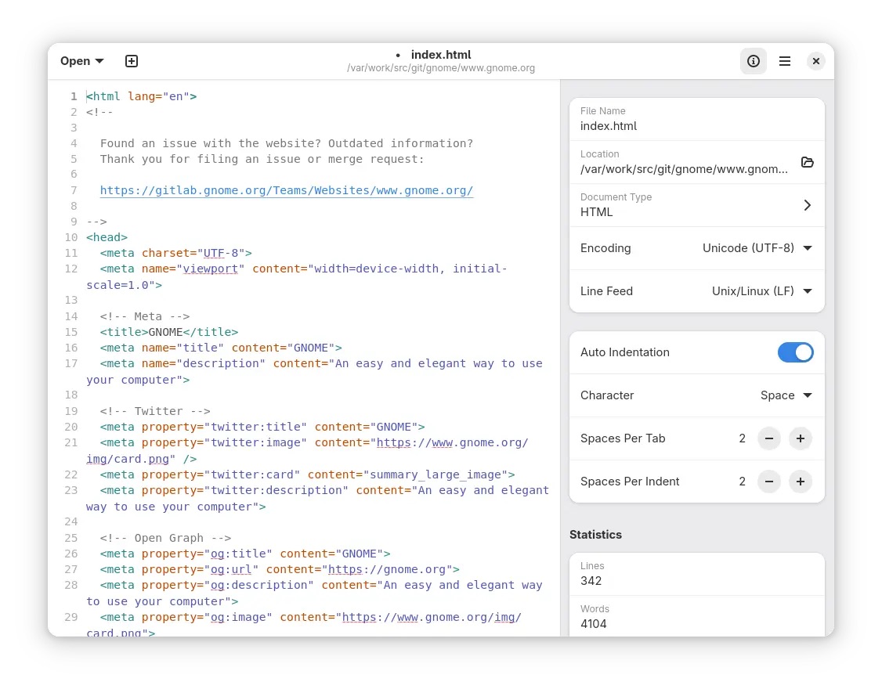
Task: Follow the gitlab.gnome.org Websites link
Action: (287, 190)
